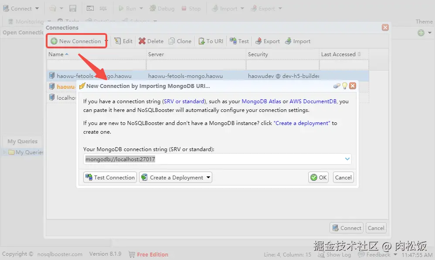Screen dimensions: 435x260
Task: Switch to the My Queries tab
Action: click(23, 142)
